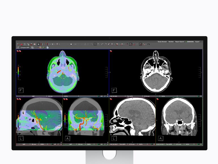The image size is (218, 164).
Task: Click the A orientation cube in the CT coronal view
Action: coord(161,138)
